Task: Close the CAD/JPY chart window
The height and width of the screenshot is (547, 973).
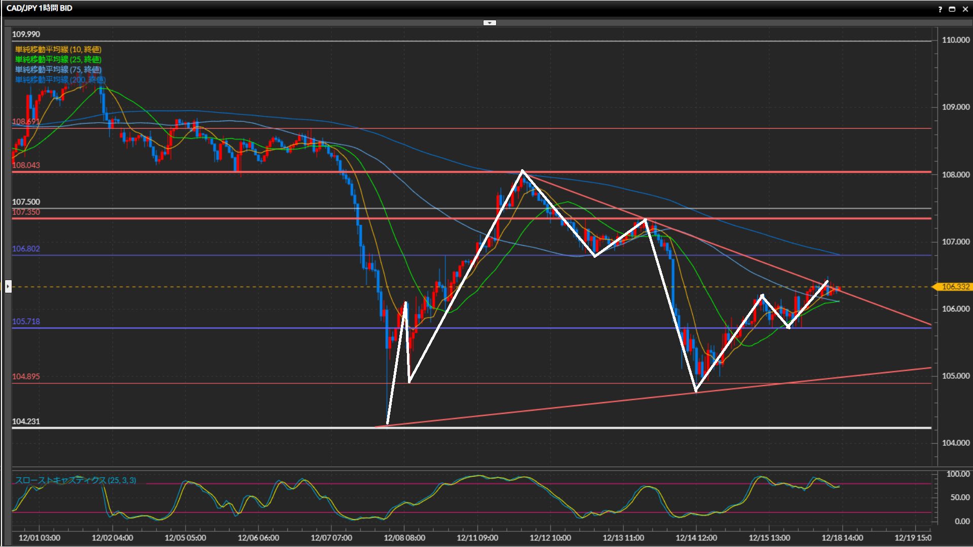Action: point(965,9)
